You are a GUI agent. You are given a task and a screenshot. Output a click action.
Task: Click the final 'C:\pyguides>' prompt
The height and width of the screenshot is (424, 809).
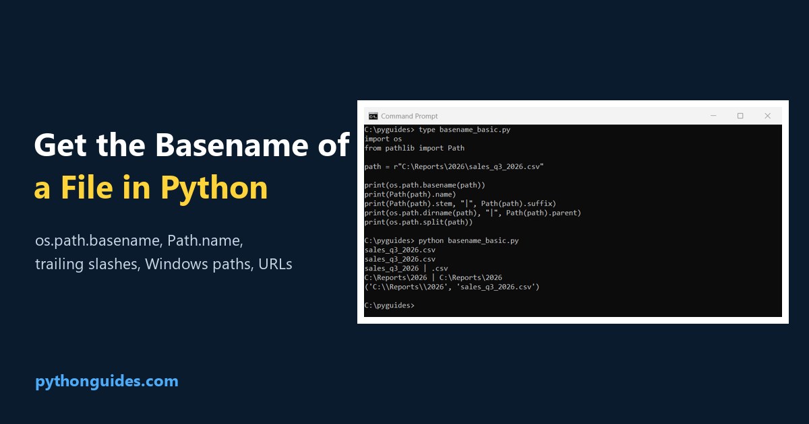pos(390,306)
